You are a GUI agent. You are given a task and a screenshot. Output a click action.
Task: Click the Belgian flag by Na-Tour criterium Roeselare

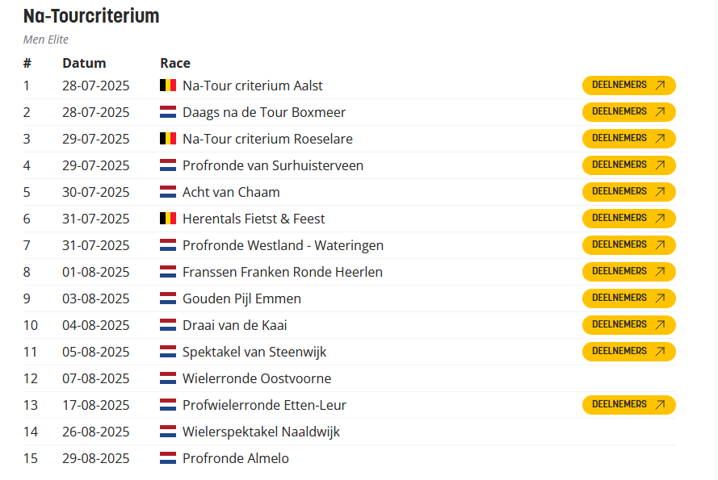[168, 139]
